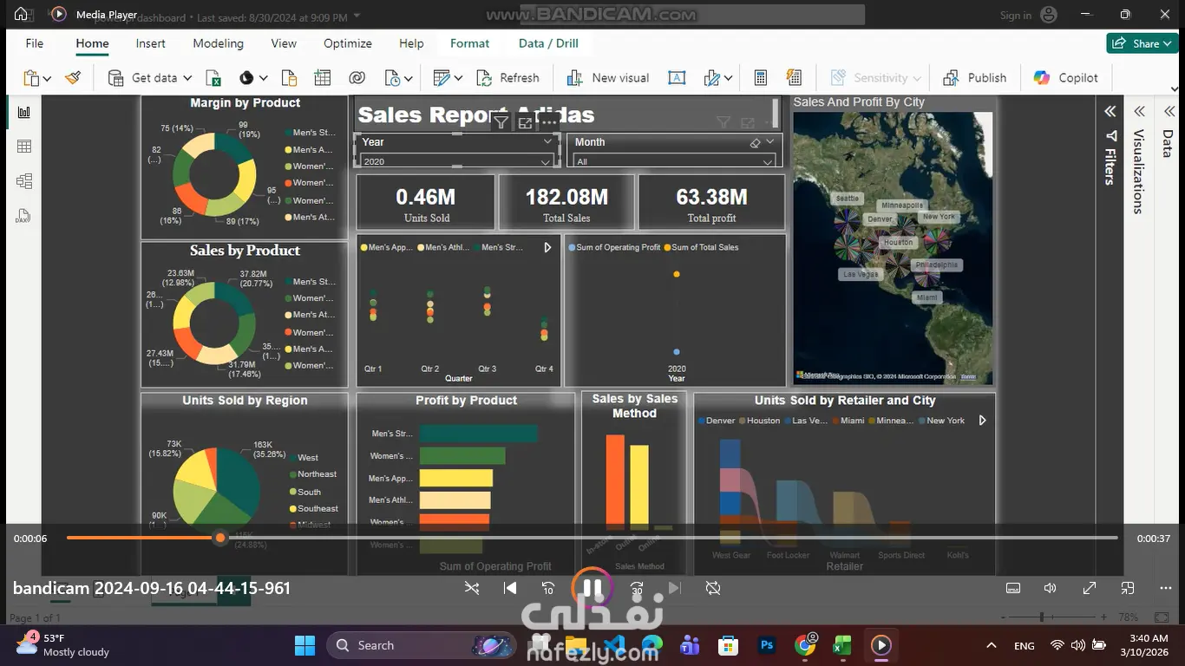
Task: Click the filter icon on Year slicer header
Action: click(x=501, y=122)
